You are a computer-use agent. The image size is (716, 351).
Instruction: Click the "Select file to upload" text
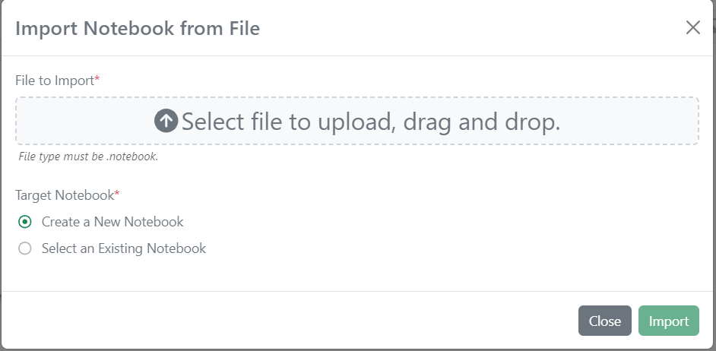[x=285, y=121]
